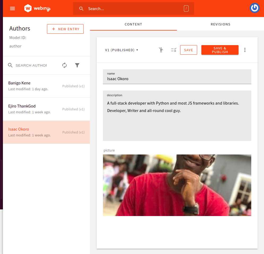264x254 pixels.
Task: Click the author picture thumbnail
Action: click(177, 185)
